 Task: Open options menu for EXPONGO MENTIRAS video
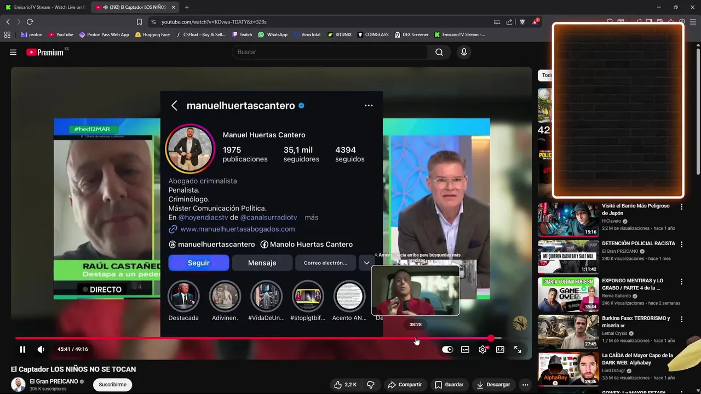pos(681,282)
